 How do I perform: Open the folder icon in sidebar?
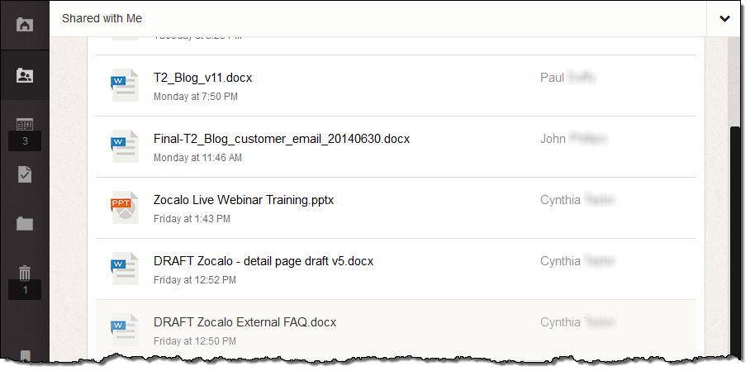25,223
